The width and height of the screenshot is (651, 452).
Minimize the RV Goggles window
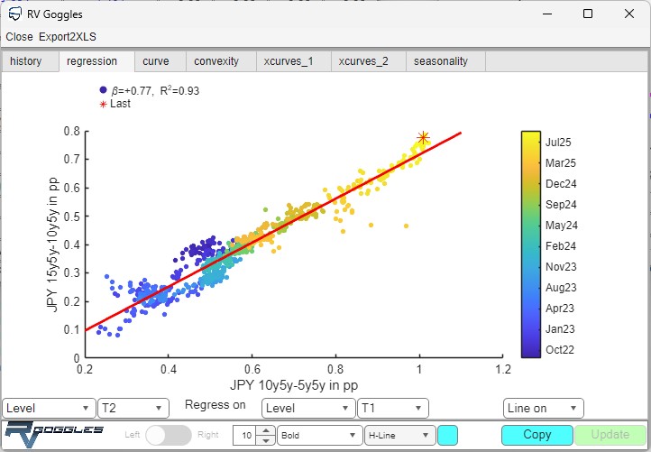click(546, 14)
